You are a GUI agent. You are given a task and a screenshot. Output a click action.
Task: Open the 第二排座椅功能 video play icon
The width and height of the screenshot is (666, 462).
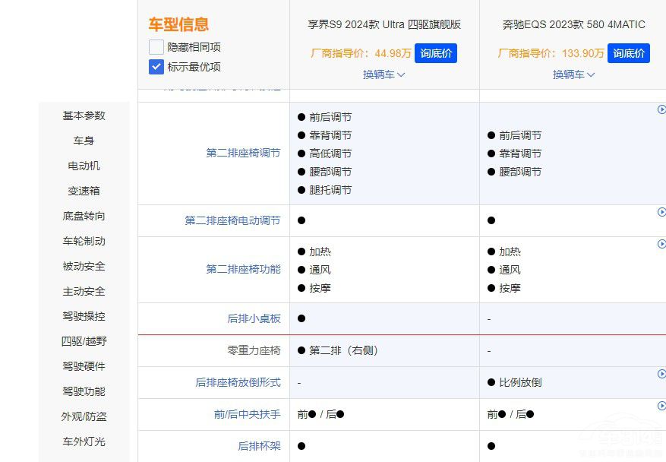660,244
